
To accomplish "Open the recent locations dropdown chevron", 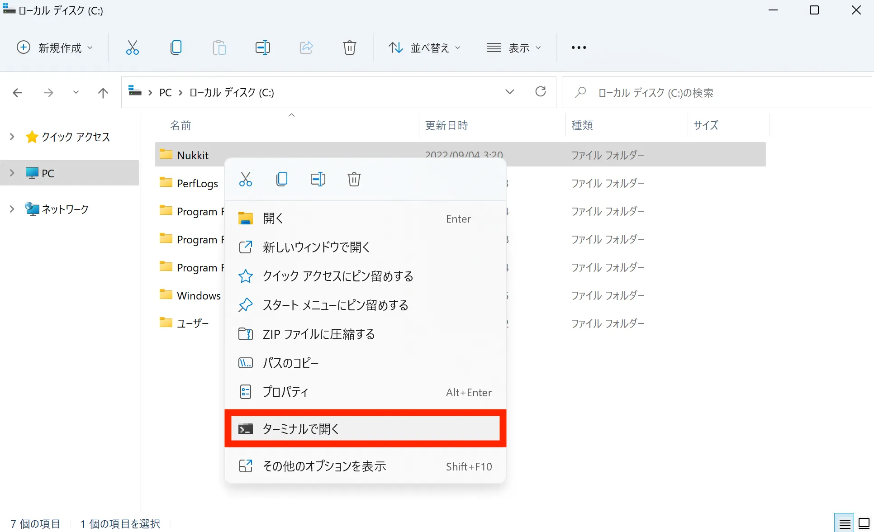I will tap(76, 92).
